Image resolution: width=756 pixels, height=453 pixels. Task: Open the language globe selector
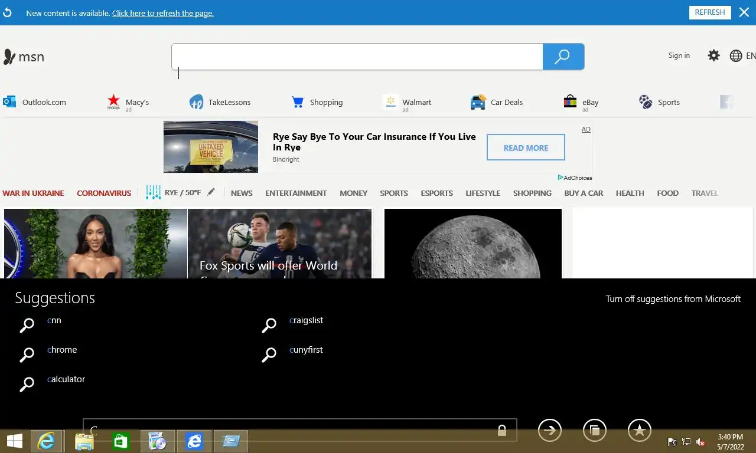[736, 56]
